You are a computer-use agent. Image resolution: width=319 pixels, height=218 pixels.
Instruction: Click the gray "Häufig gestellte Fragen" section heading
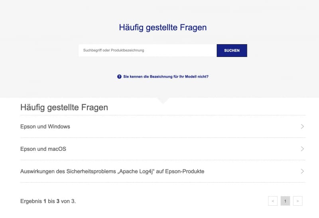[64, 107]
